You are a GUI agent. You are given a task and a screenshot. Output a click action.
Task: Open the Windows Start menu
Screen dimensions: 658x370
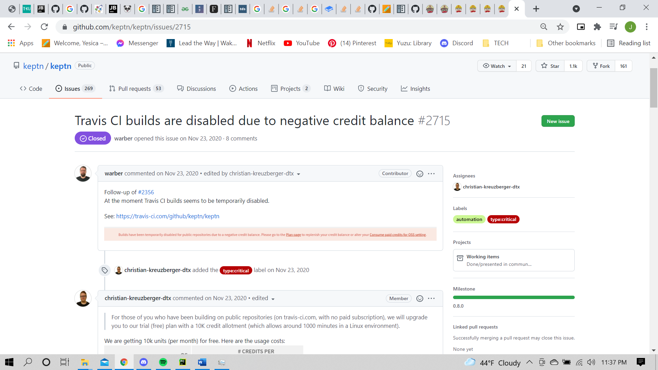(9, 362)
